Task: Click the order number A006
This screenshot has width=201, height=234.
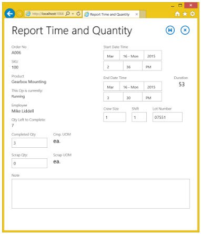Action: (x=16, y=53)
